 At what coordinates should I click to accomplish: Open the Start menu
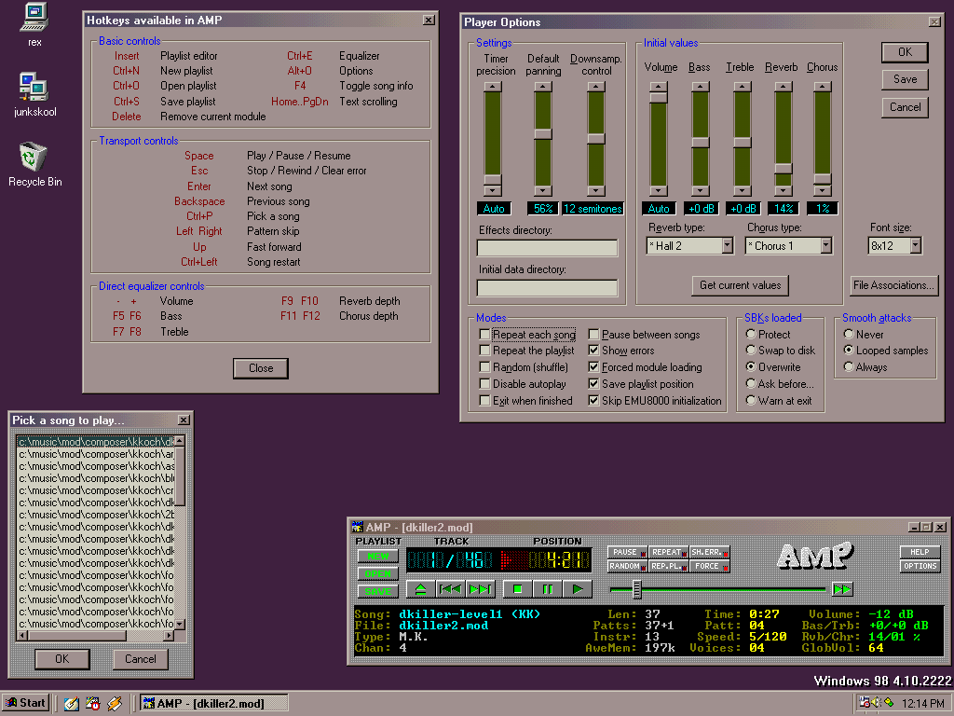coord(26,703)
